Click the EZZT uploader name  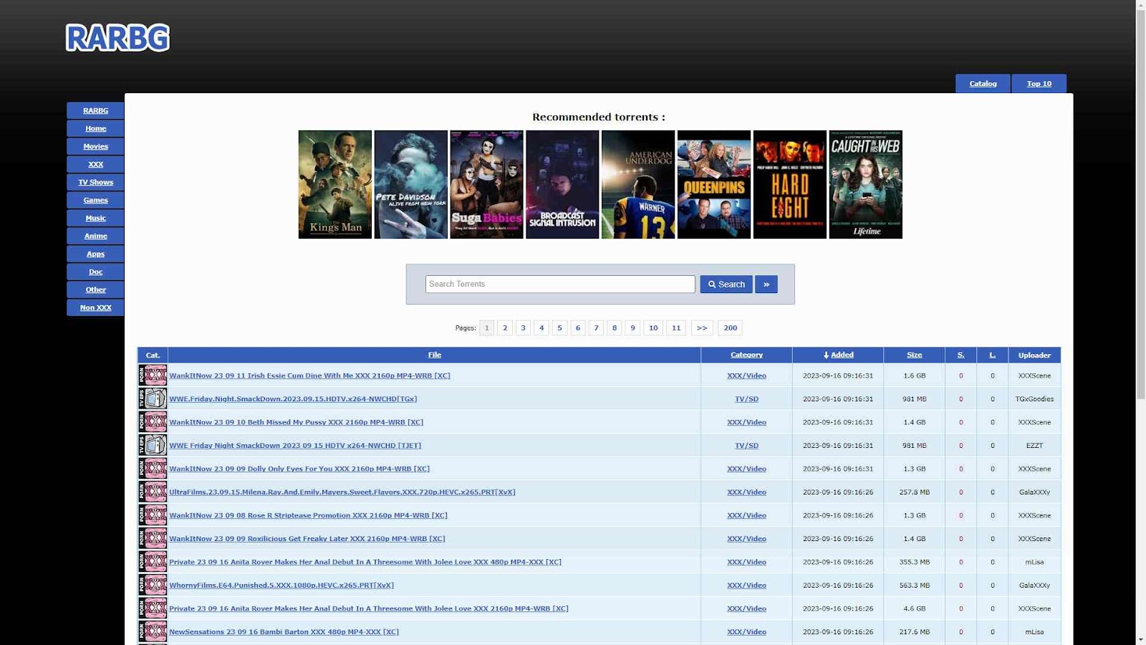(1034, 446)
